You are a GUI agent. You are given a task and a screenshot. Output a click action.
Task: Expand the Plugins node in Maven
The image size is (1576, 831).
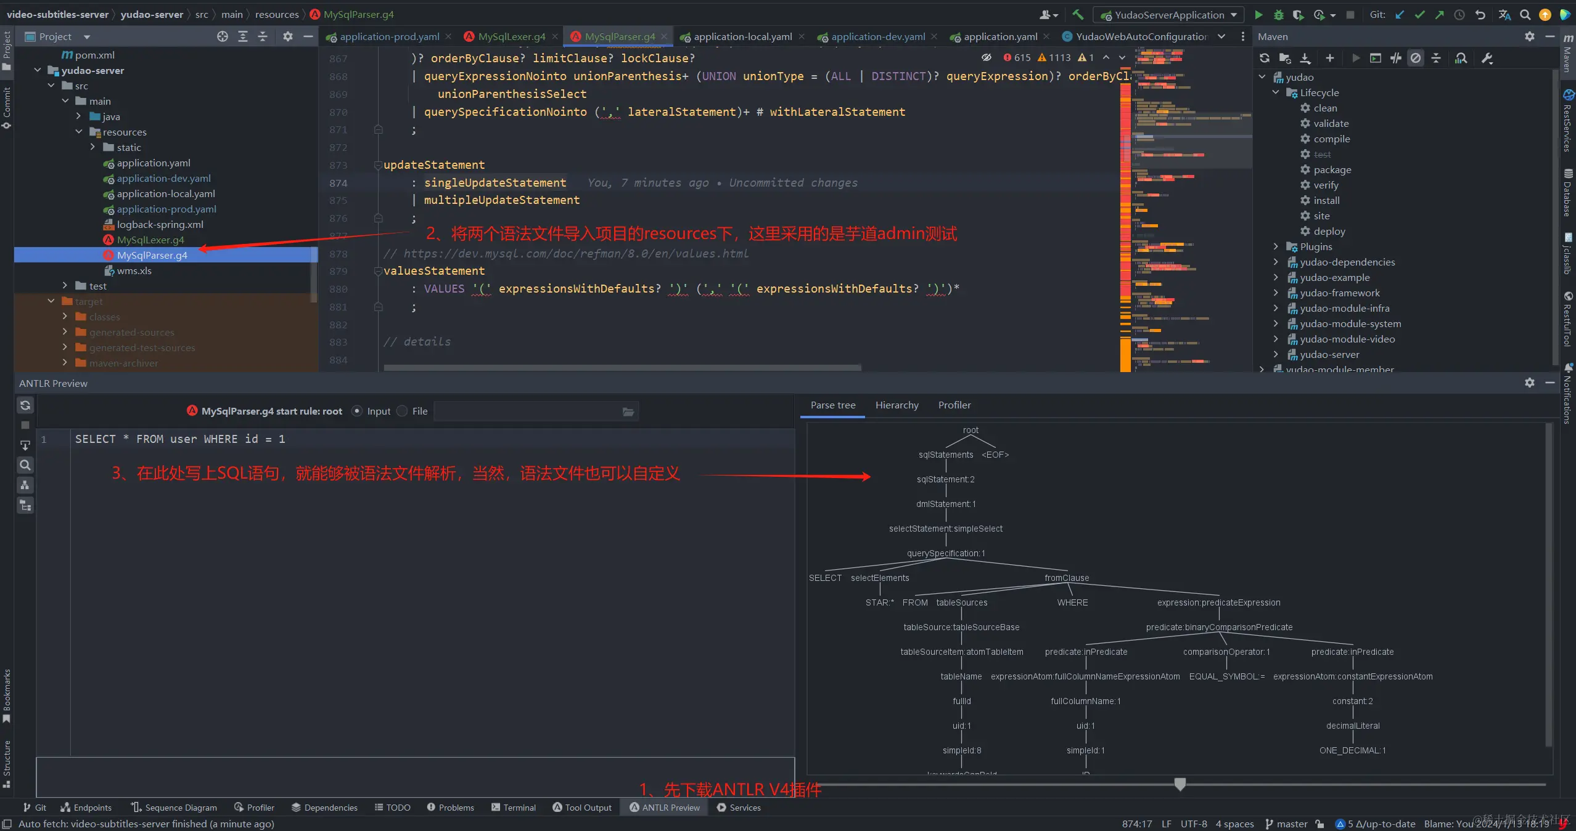1276,246
